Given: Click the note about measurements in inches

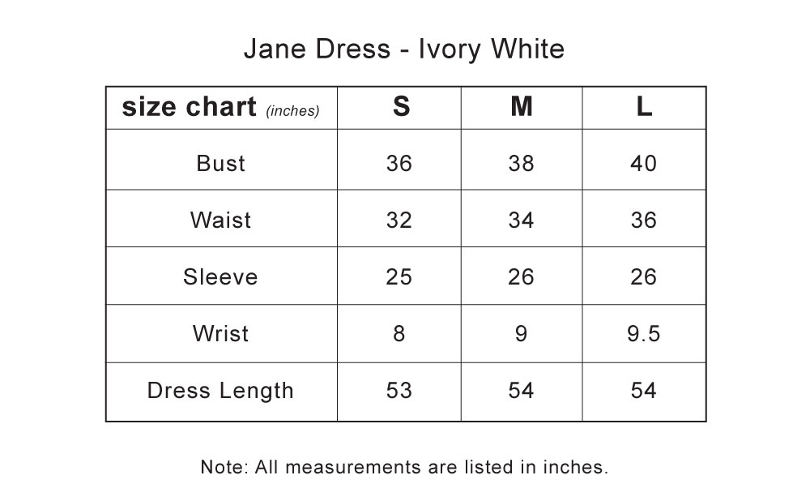Looking at the screenshot, I should (x=404, y=467).
